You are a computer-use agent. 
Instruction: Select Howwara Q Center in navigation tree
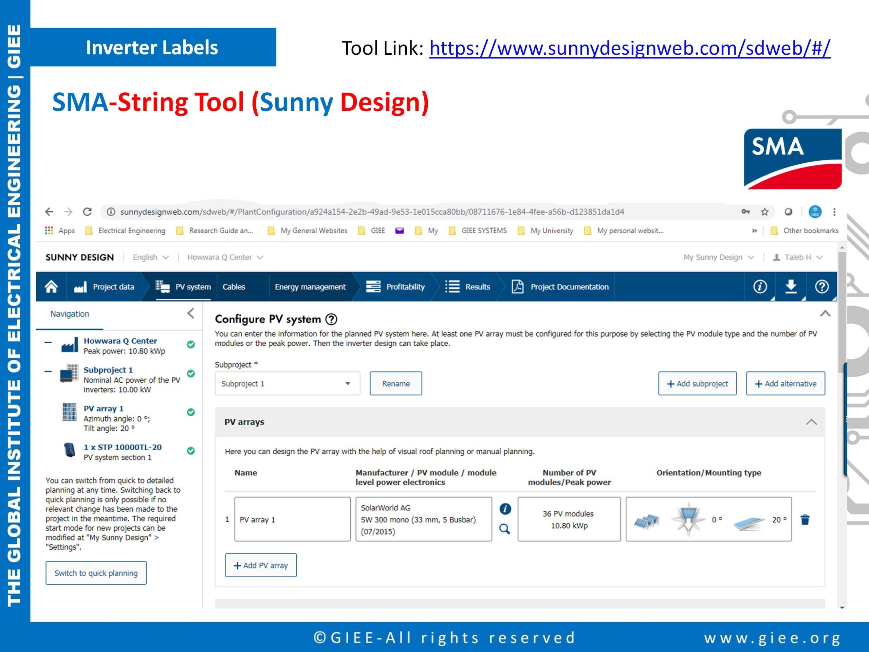pos(120,341)
